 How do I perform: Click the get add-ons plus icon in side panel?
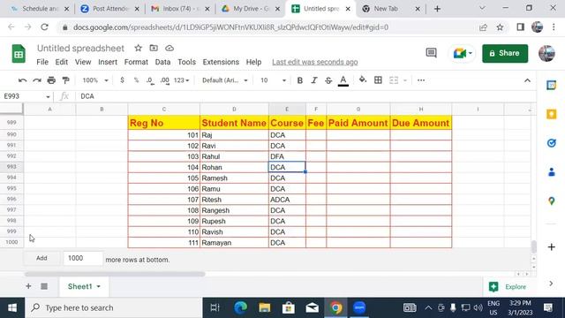tap(551, 247)
